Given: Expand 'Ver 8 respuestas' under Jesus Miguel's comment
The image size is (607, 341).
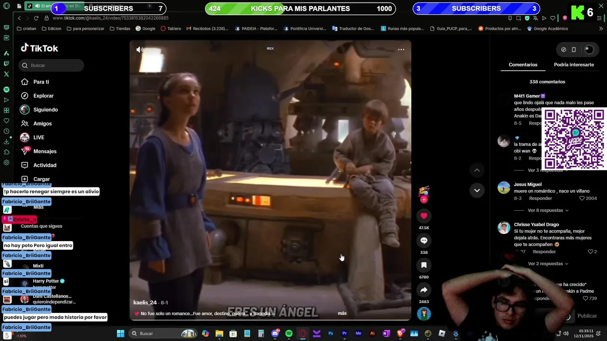Looking at the screenshot, I should pyautogui.click(x=548, y=210).
